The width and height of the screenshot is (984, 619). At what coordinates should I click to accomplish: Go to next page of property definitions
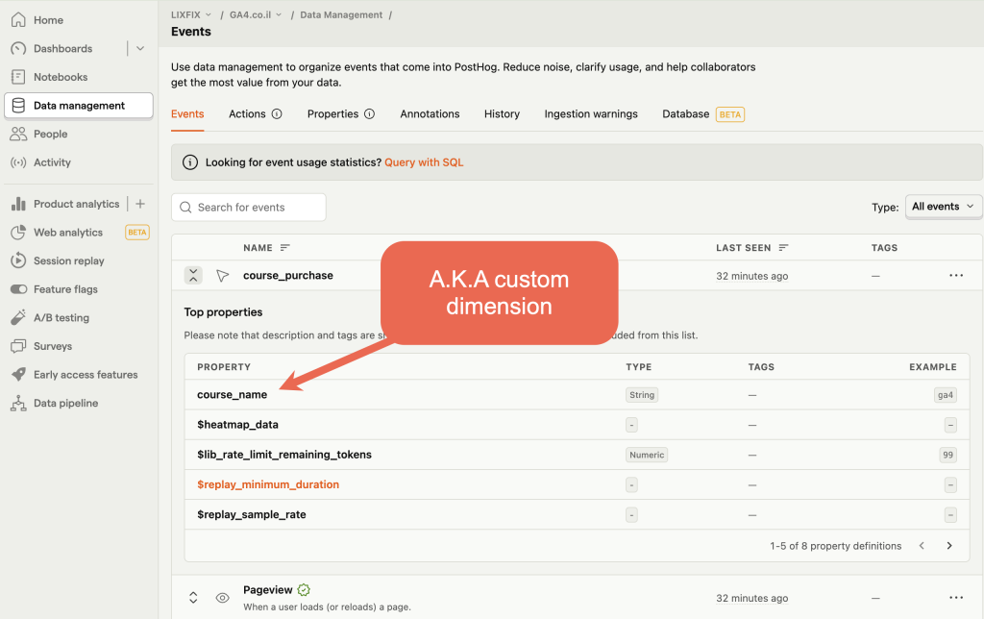pyautogui.click(x=949, y=546)
